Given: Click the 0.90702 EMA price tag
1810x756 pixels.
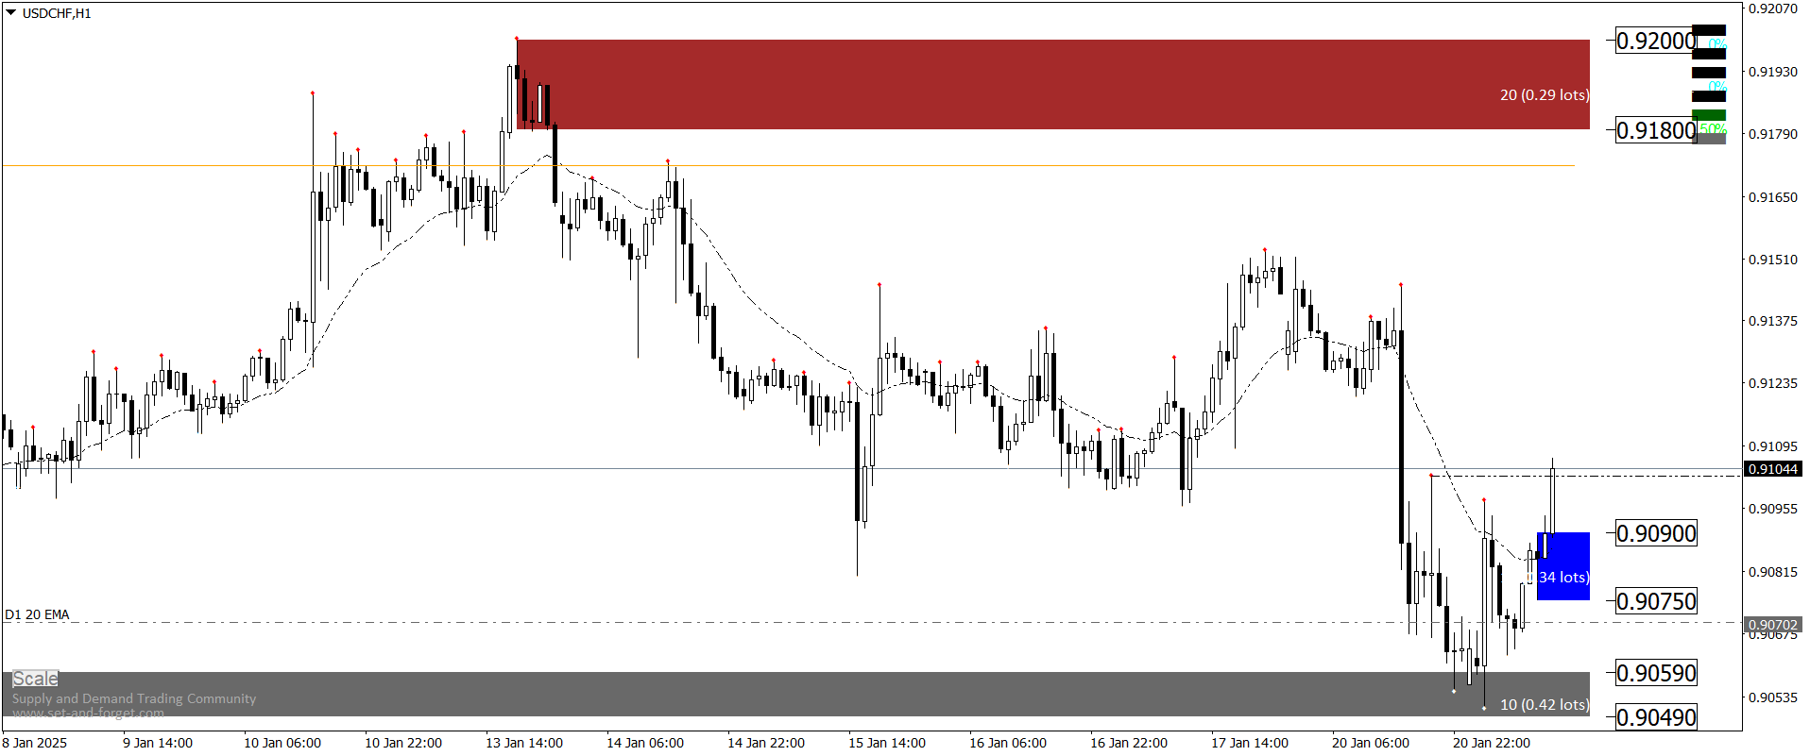Looking at the screenshot, I should point(1773,625).
